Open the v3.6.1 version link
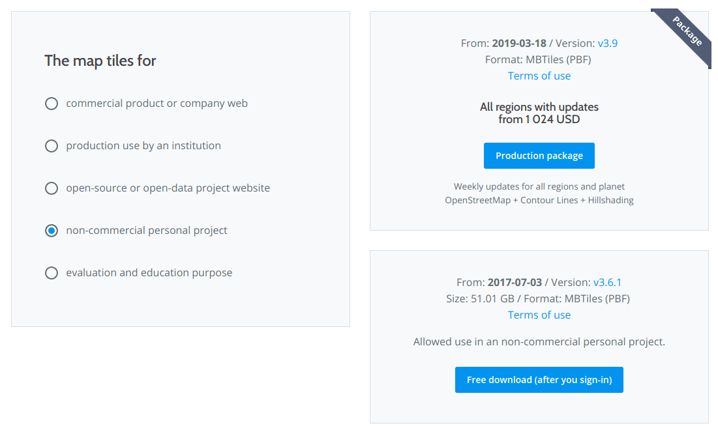This screenshot has height=430, width=718. pyautogui.click(x=607, y=283)
